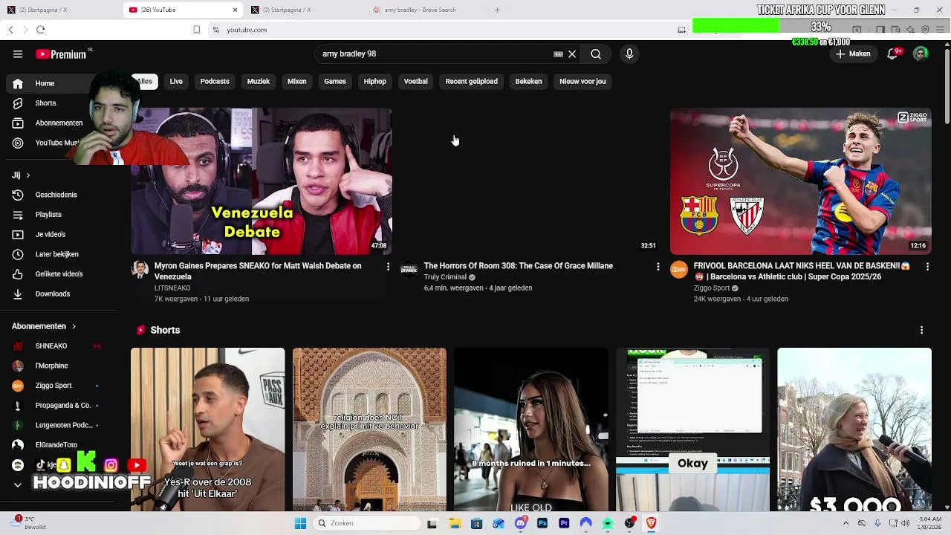Image resolution: width=951 pixels, height=535 pixels.
Task: Open options menu for the Myron Gaines video
Action: click(x=388, y=266)
